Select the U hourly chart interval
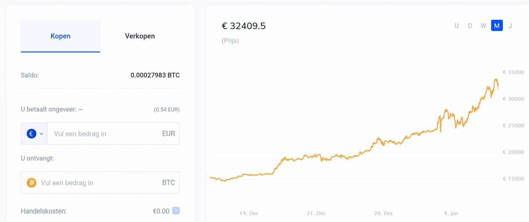This screenshot has height=222, width=529. (x=457, y=26)
